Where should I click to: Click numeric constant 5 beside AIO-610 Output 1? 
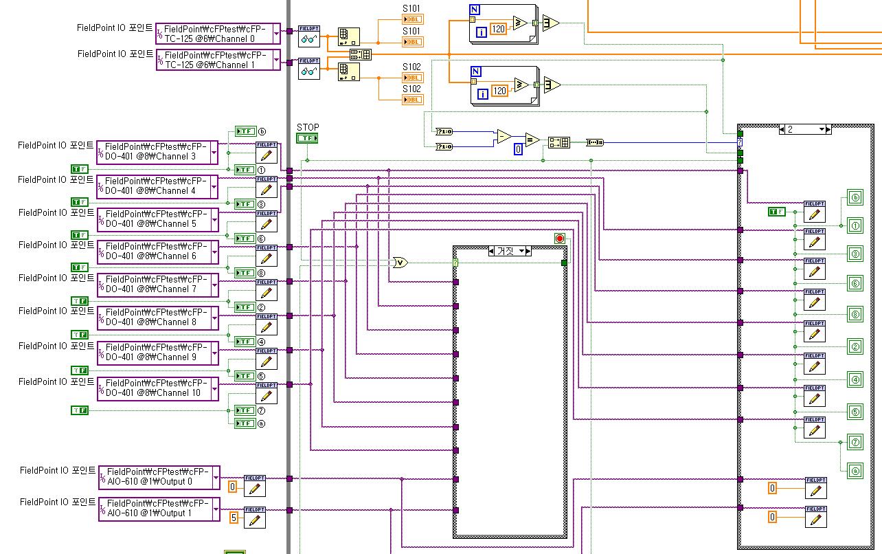click(233, 518)
